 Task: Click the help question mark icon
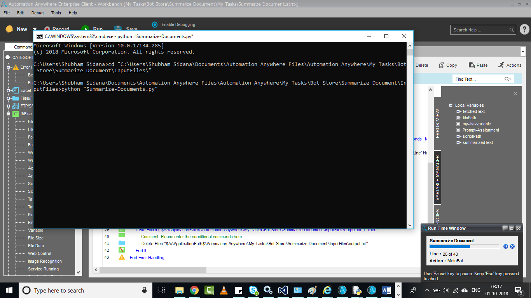524,29
